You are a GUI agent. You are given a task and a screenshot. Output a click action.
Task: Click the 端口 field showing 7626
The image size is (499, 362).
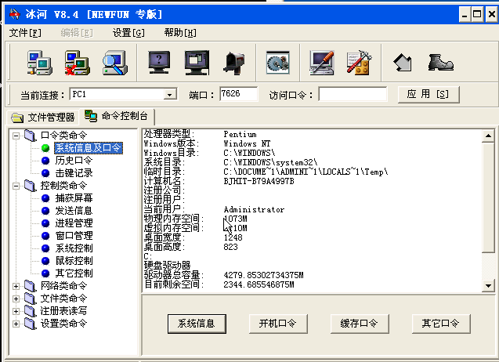coord(238,94)
